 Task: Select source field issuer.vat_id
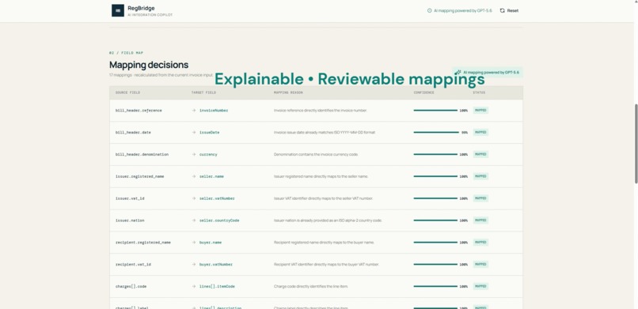pos(130,198)
